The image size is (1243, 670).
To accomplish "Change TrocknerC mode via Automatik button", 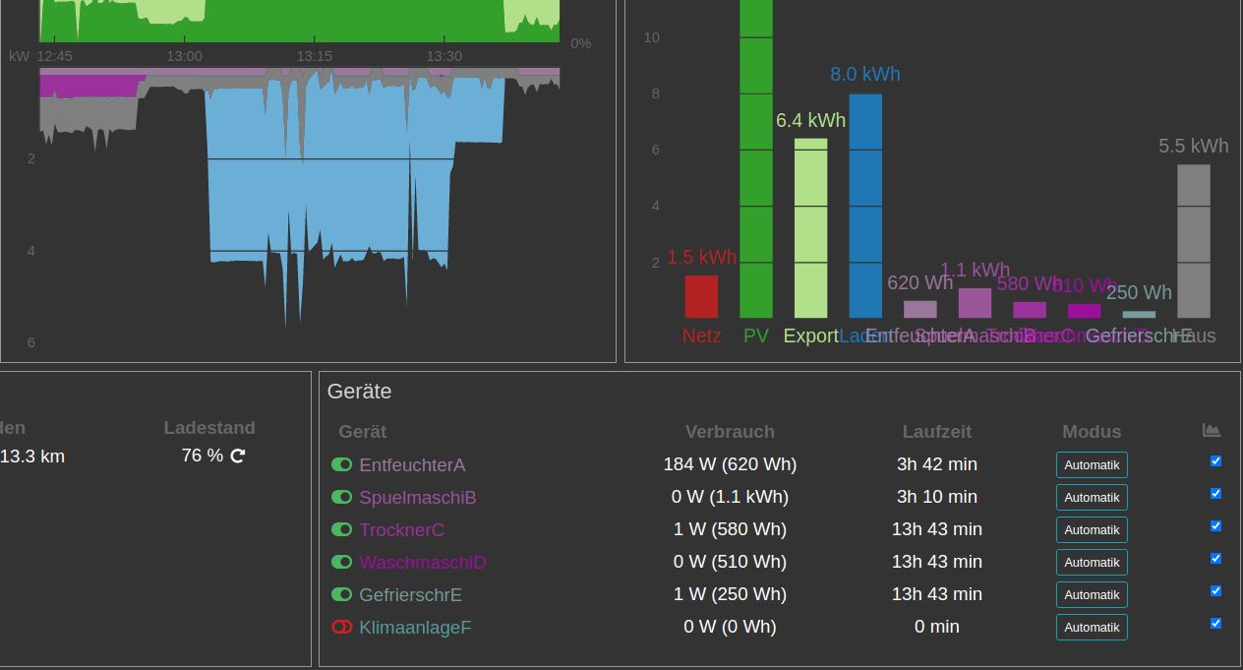I will [1092, 529].
